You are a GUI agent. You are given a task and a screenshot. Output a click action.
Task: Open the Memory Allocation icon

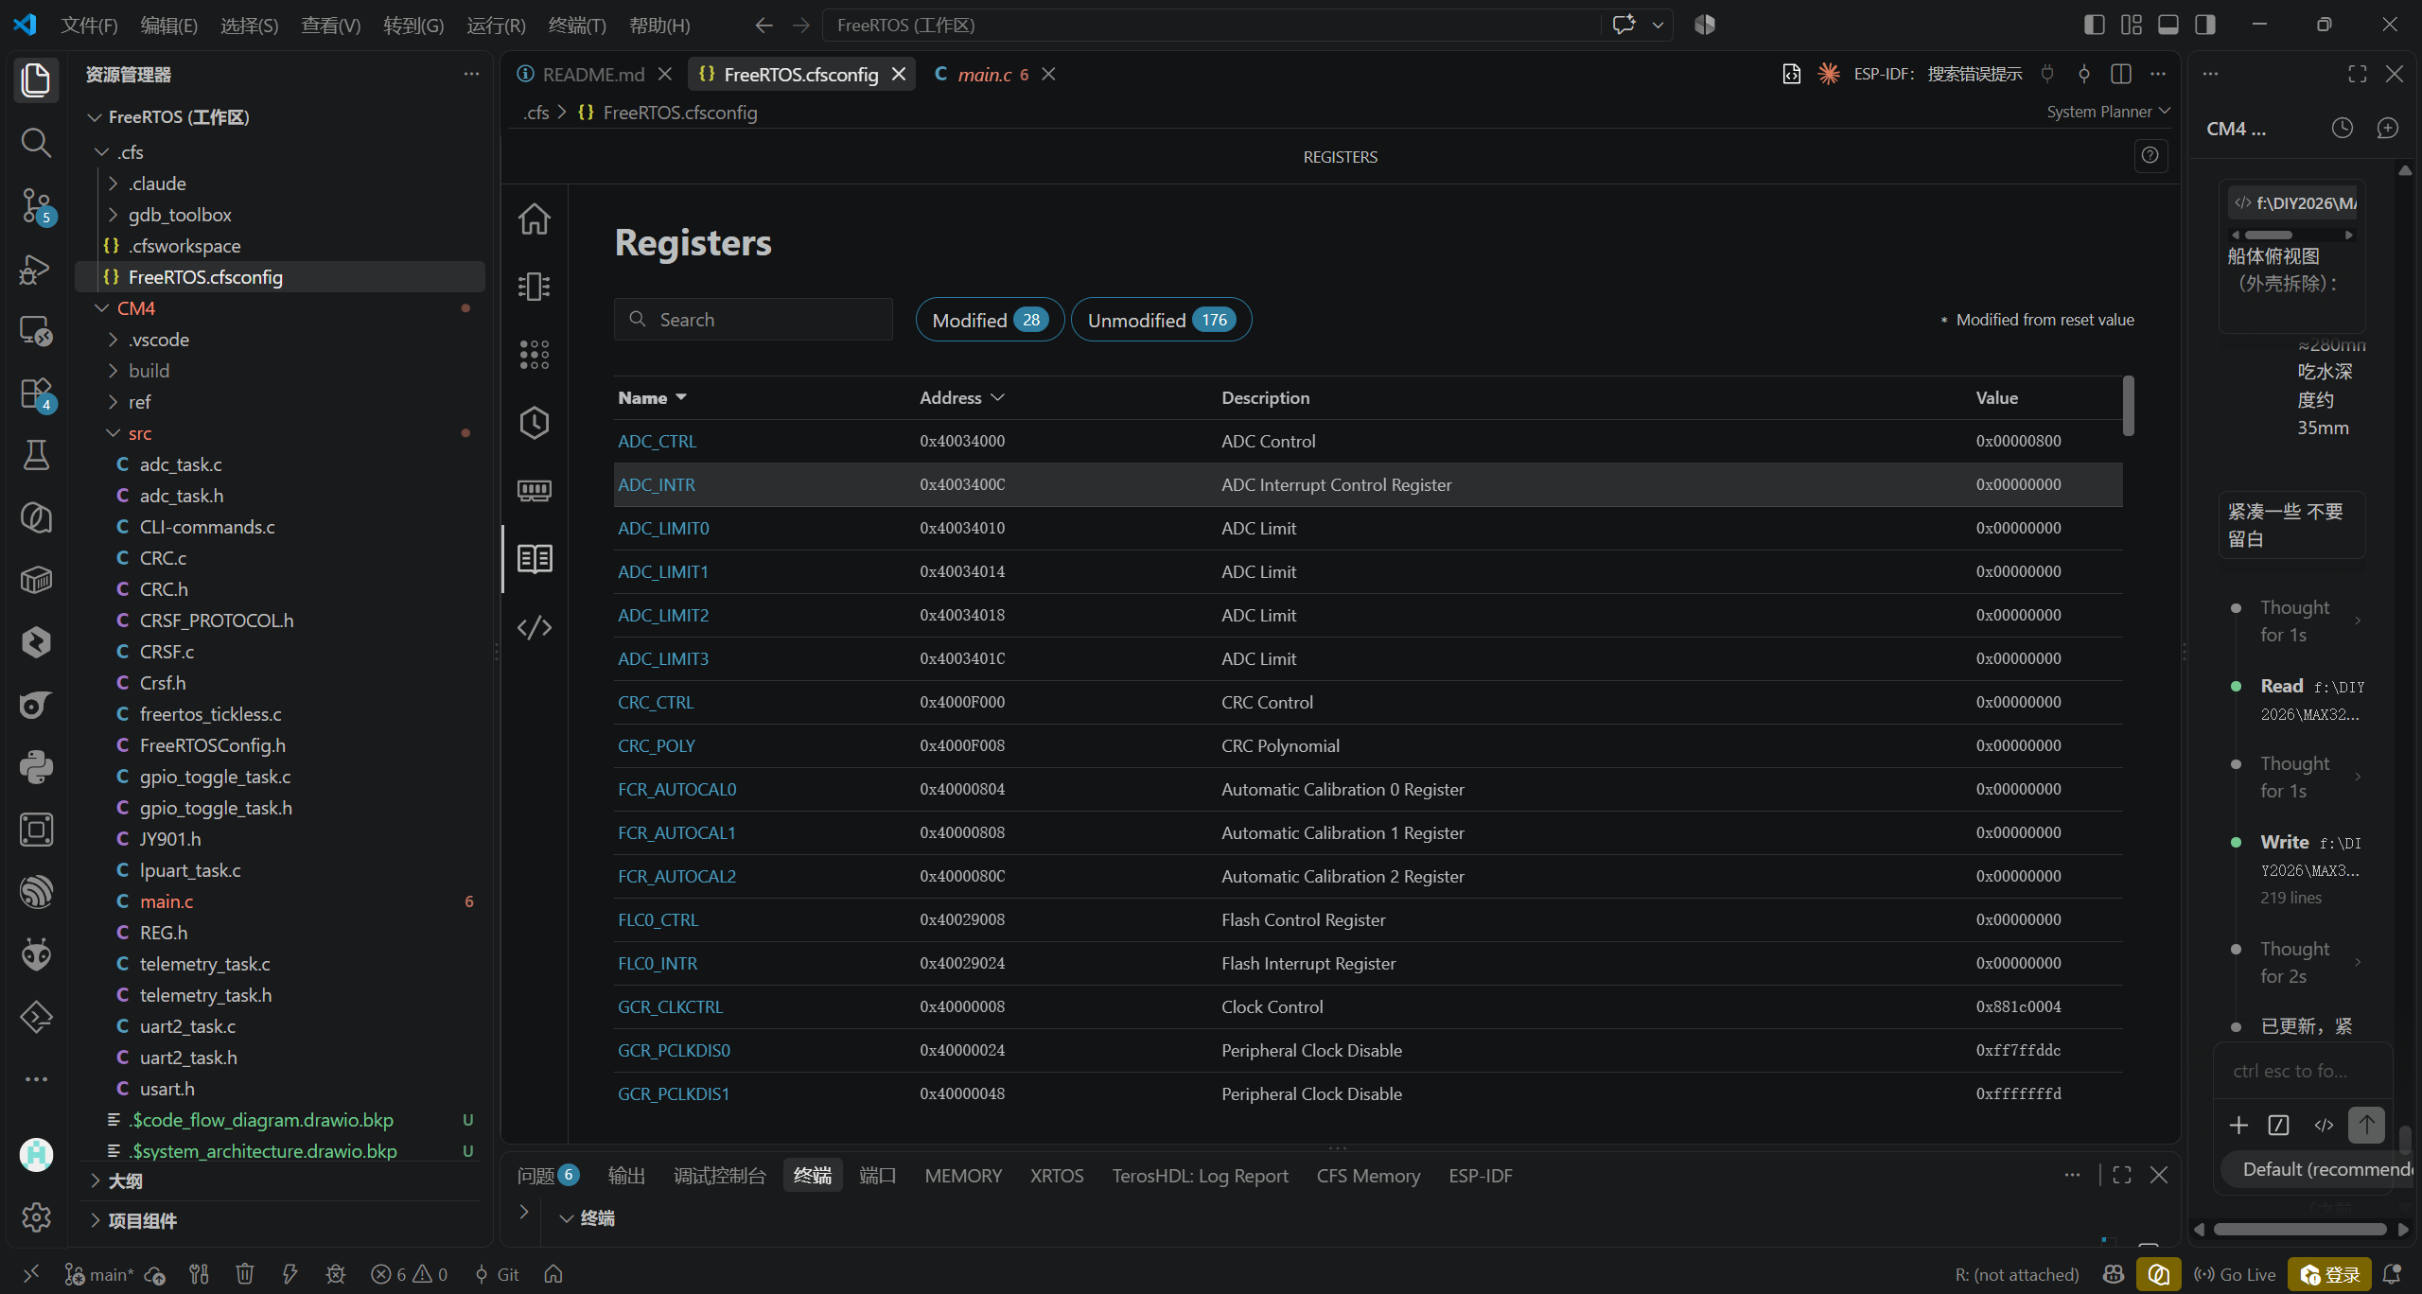click(535, 491)
